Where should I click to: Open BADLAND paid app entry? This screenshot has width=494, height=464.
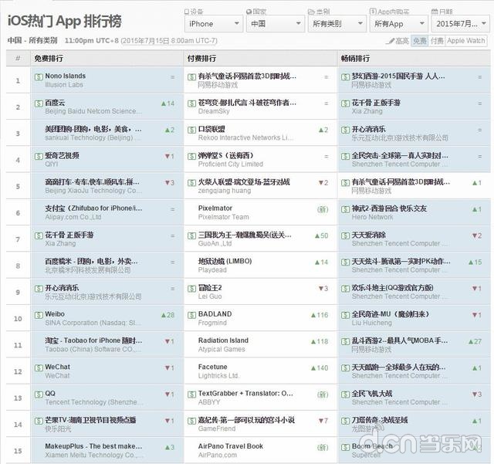click(x=215, y=314)
